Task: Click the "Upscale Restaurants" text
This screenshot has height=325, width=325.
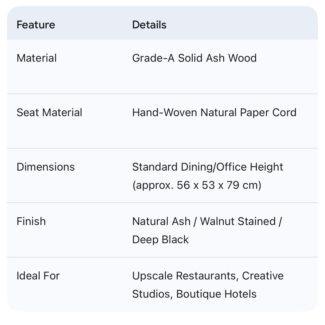Action: pyautogui.click(x=184, y=276)
